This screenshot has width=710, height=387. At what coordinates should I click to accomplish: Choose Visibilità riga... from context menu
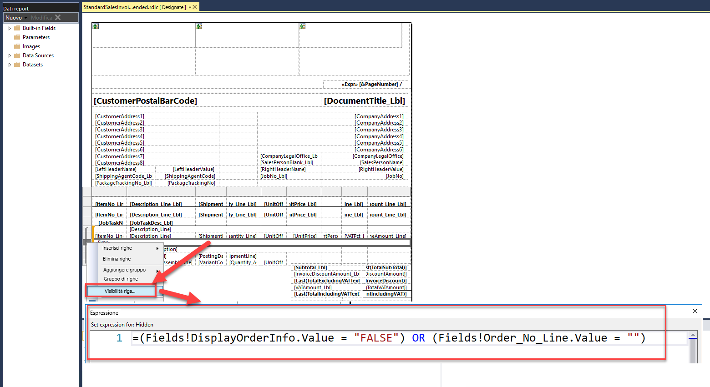point(121,291)
